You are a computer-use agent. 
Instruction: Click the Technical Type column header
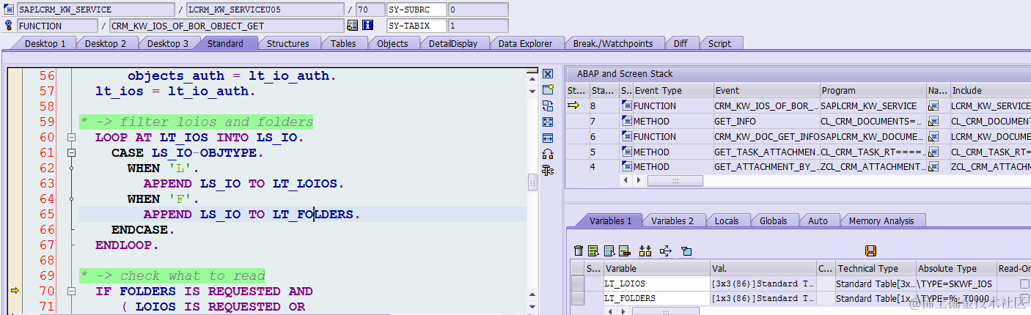coord(876,269)
